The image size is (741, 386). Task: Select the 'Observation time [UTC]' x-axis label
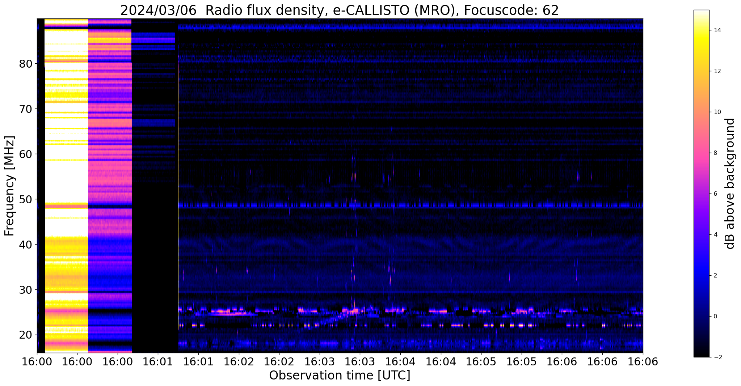(x=340, y=376)
